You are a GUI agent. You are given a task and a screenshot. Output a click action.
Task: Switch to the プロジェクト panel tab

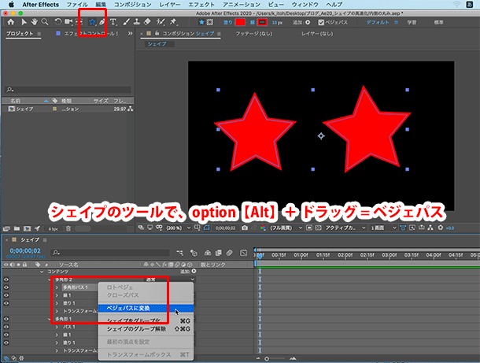(x=20, y=33)
